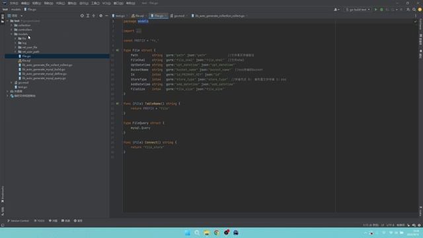Hide the project tool window
Screen dimensions: 423x238
click(x=106, y=16)
